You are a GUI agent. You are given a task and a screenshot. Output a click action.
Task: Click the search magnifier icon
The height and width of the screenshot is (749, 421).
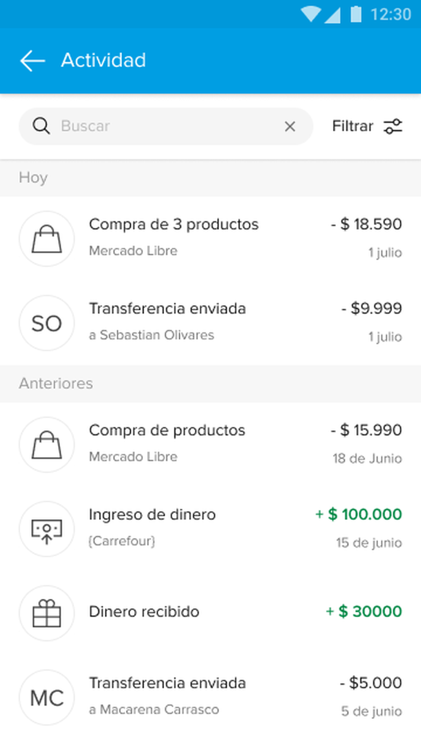point(41,126)
